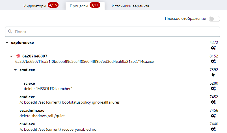Click plug icon under PID 7392
Viewport: 227px width, 133px height.
pos(213,75)
